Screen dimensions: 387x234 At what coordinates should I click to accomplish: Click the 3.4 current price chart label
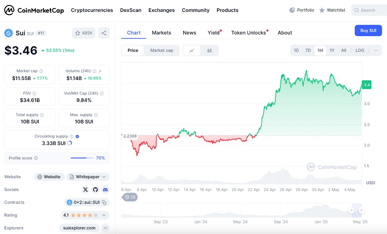[367, 85]
